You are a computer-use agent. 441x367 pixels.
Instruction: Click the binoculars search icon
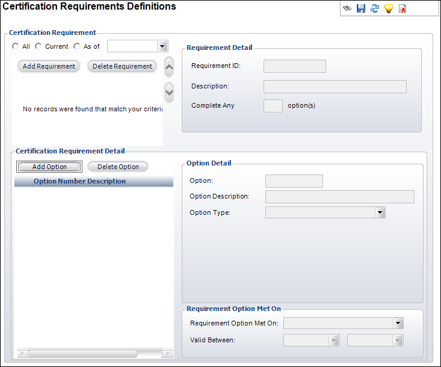347,8
